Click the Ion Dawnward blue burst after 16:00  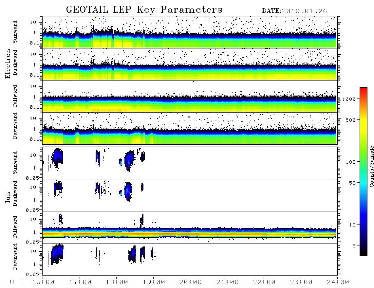(57, 254)
